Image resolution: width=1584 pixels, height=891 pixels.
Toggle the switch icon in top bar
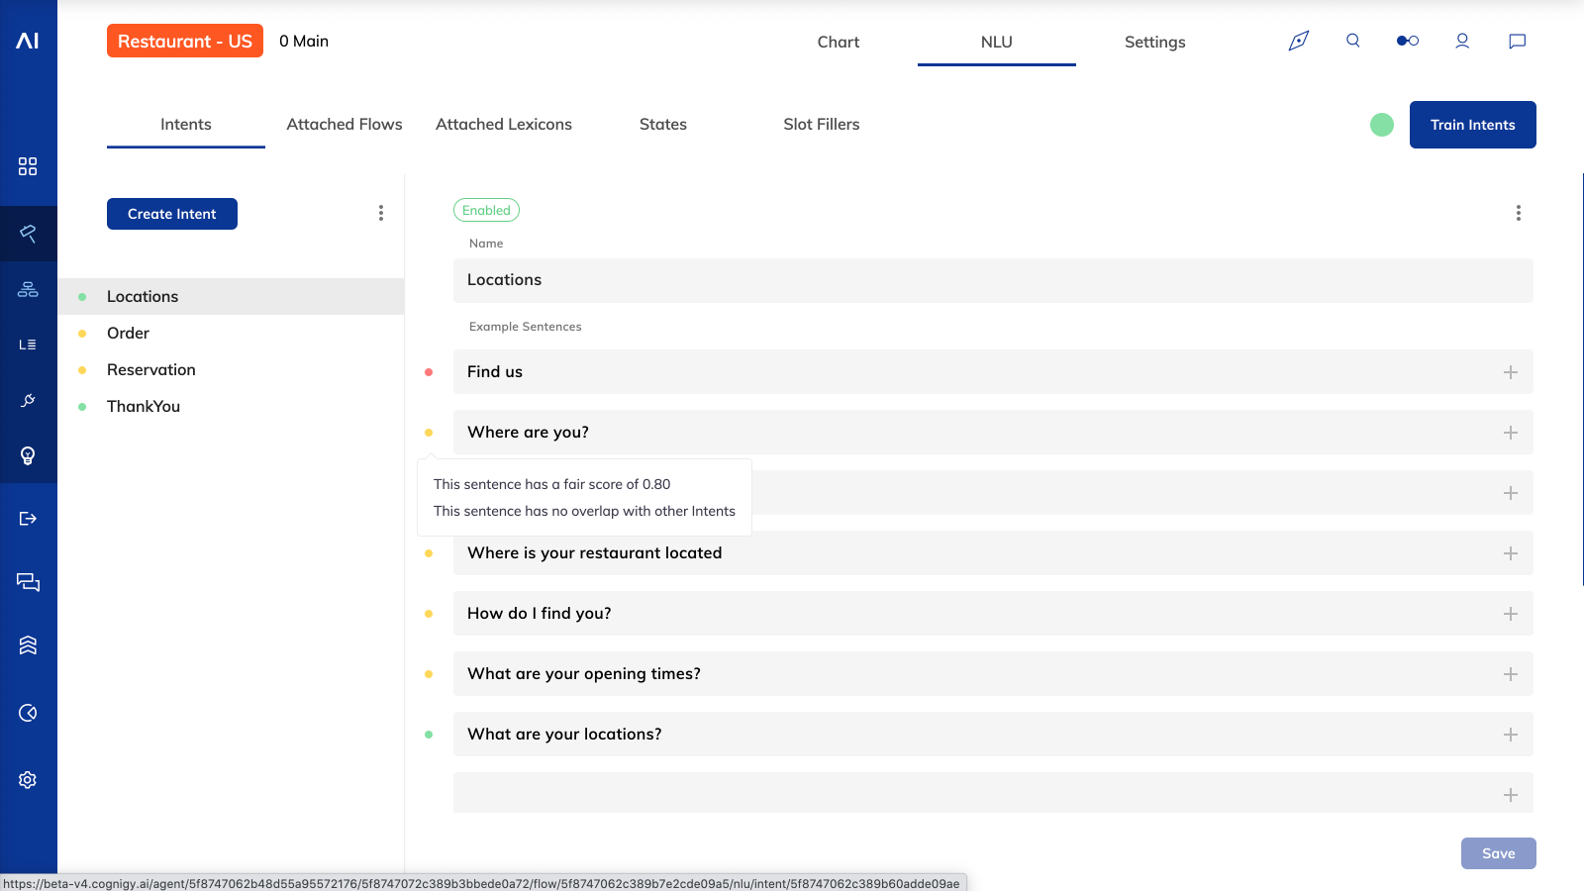(1407, 41)
